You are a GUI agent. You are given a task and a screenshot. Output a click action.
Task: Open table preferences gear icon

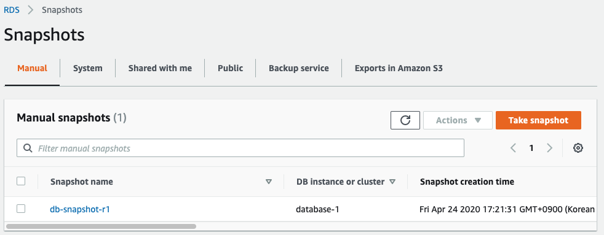(x=578, y=148)
